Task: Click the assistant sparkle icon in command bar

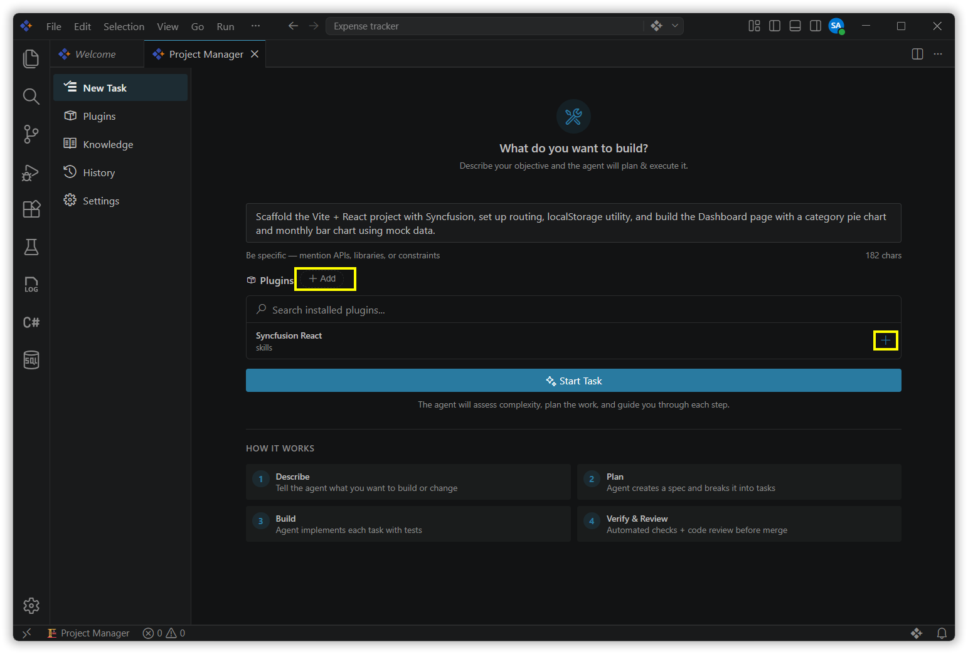Action: (656, 26)
